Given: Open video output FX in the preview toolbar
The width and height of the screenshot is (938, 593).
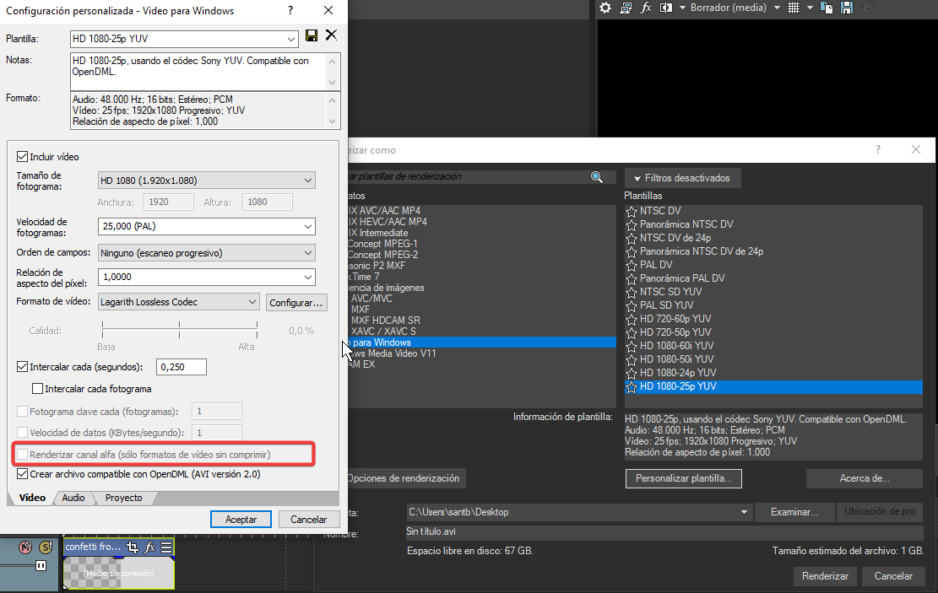Looking at the screenshot, I should [646, 8].
